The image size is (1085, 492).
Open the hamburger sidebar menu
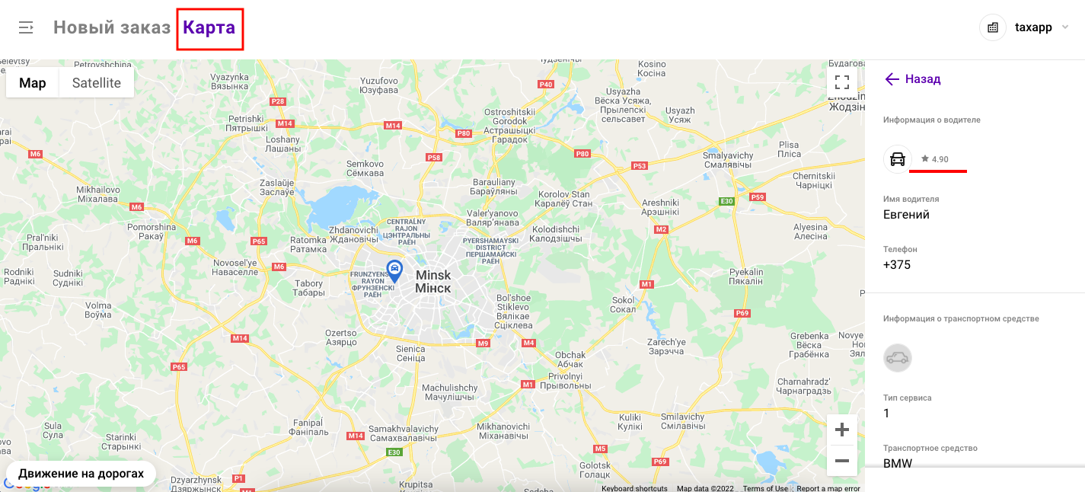(26, 27)
